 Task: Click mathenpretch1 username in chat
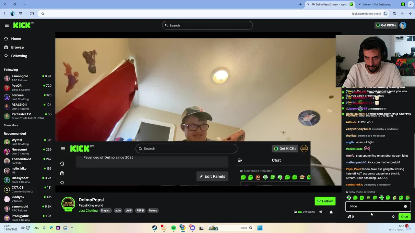pos(356,162)
